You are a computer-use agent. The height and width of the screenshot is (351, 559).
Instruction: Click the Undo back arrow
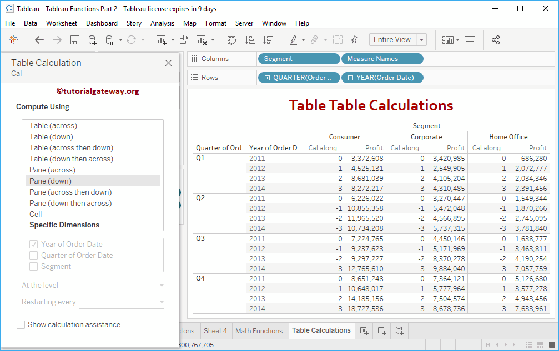[39, 40]
